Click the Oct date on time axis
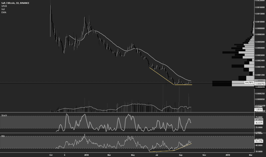266x157 pixels. (x=51, y=155)
